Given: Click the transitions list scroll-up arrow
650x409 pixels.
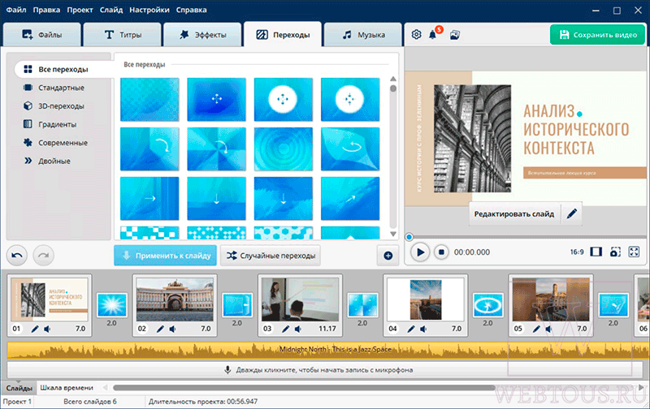Looking at the screenshot, I should tap(393, 79).
